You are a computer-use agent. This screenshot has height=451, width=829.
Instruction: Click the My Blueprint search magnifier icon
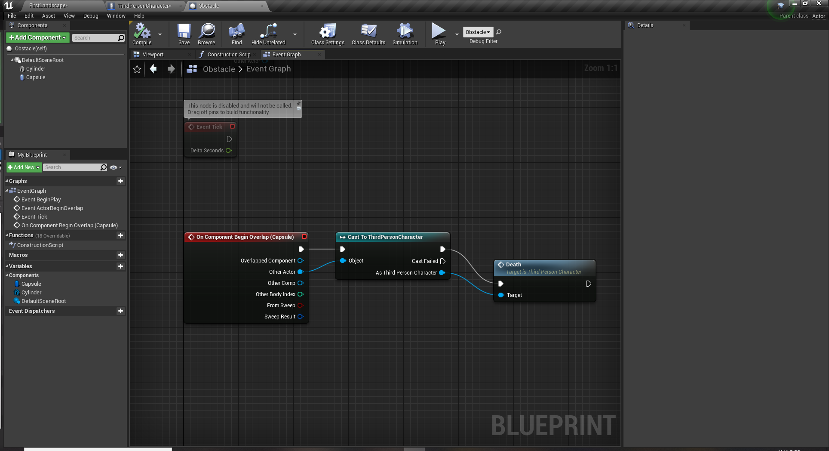click(x=104, y=167)
